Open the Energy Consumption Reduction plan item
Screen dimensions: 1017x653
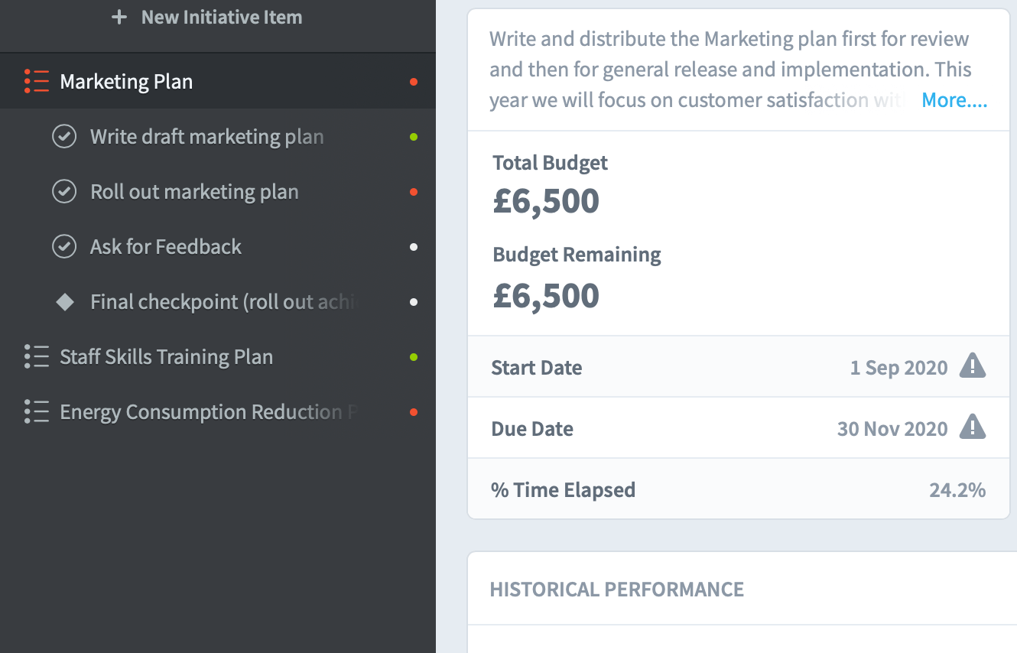pos(218,412)
